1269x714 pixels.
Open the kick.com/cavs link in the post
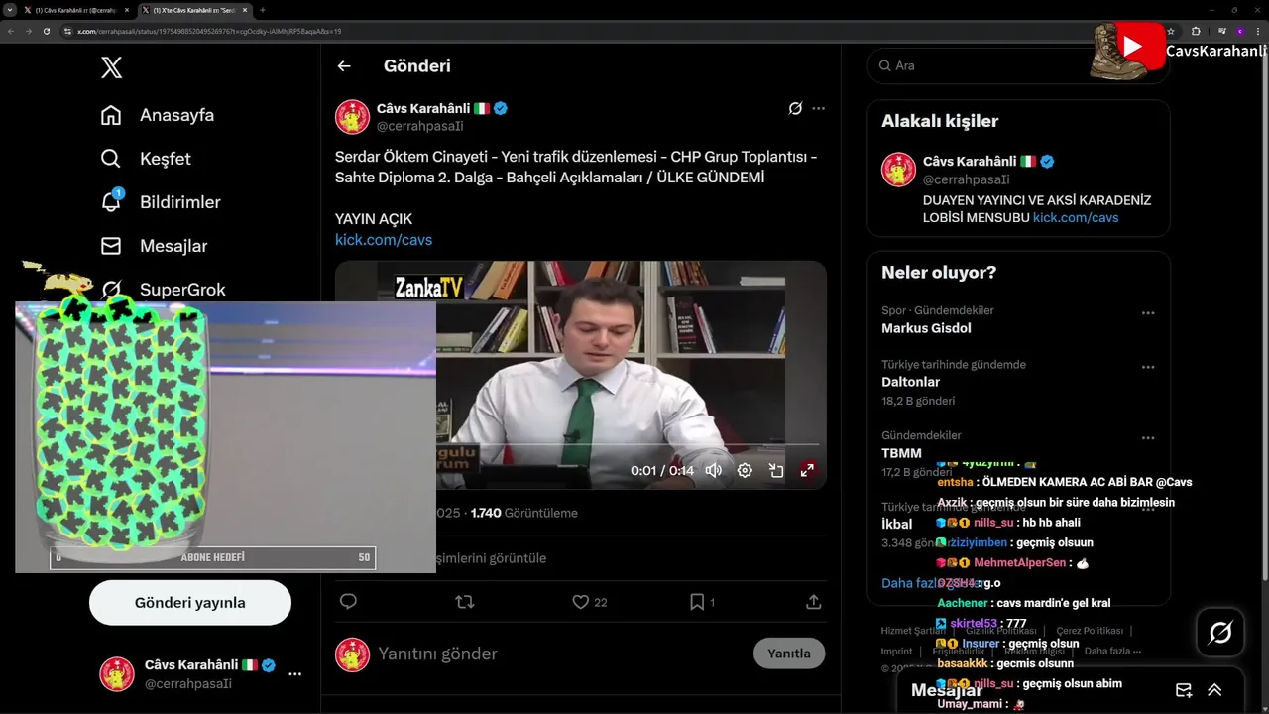[384, 240]
